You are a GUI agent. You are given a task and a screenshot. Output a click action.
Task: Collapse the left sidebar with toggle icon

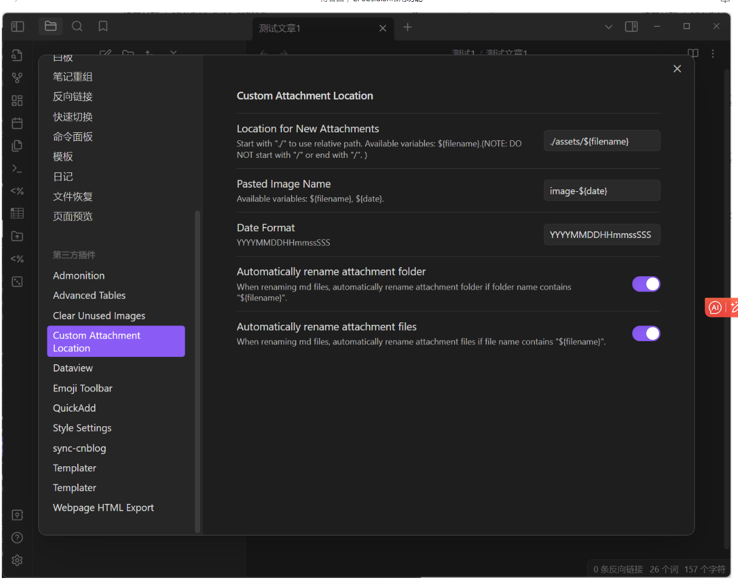pyautogui.click(x=18, y=26)
